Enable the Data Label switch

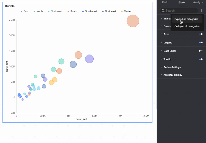pos(201,51)
